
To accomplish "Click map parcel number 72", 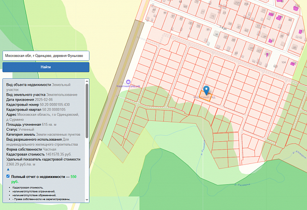I will point(213,16).
